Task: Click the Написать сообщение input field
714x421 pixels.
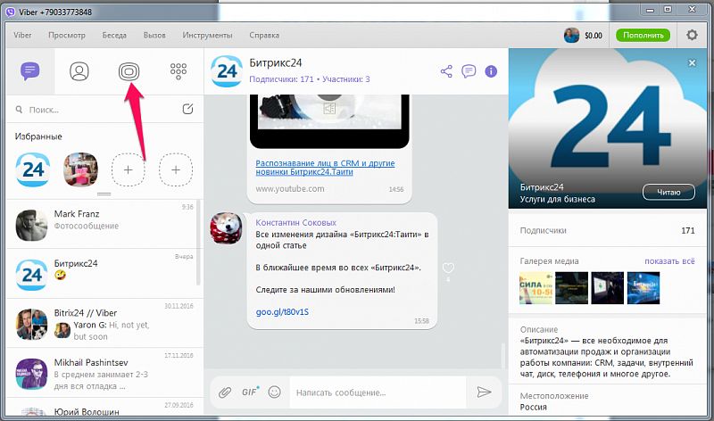Action: (378, 392)
